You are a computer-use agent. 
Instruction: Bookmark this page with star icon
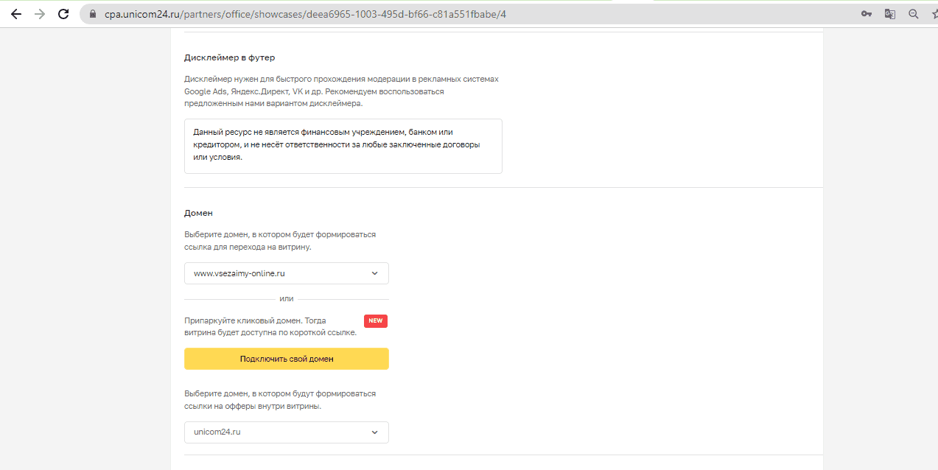point(934,14)
